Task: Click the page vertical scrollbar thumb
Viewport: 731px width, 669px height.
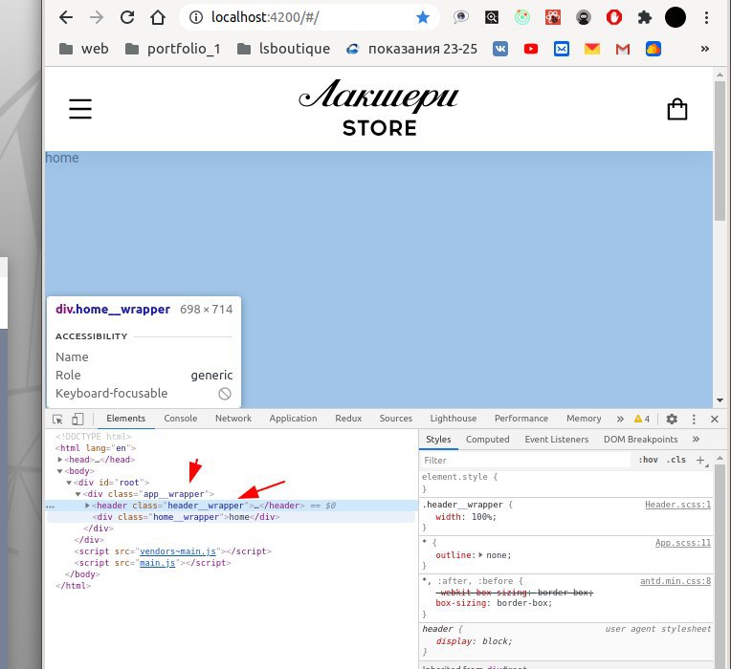Action: coord(720,151)
